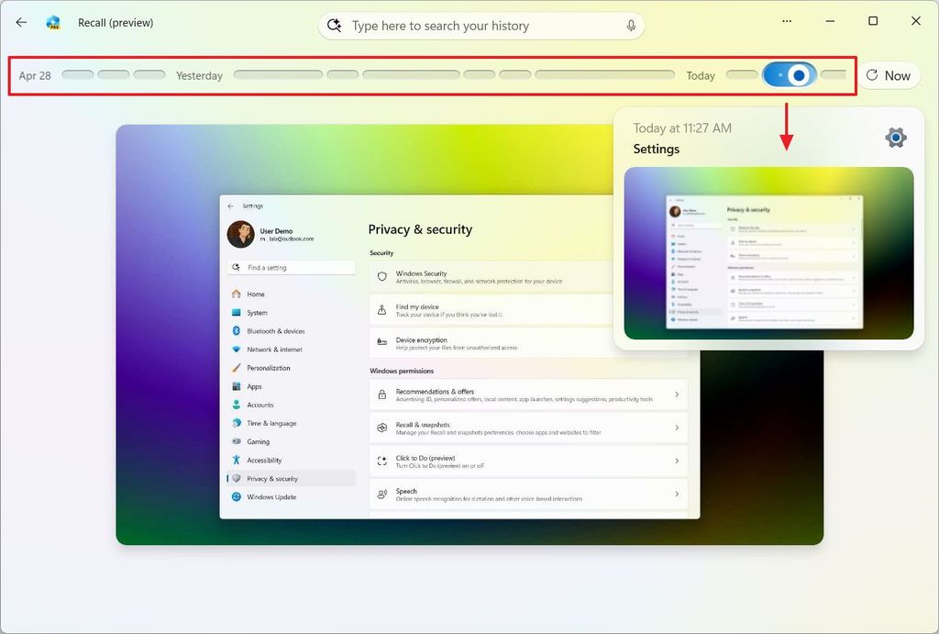Click the Windows Security row text
Screen dimensions: 939x634
pyautogui.click(x=421, y=273)
